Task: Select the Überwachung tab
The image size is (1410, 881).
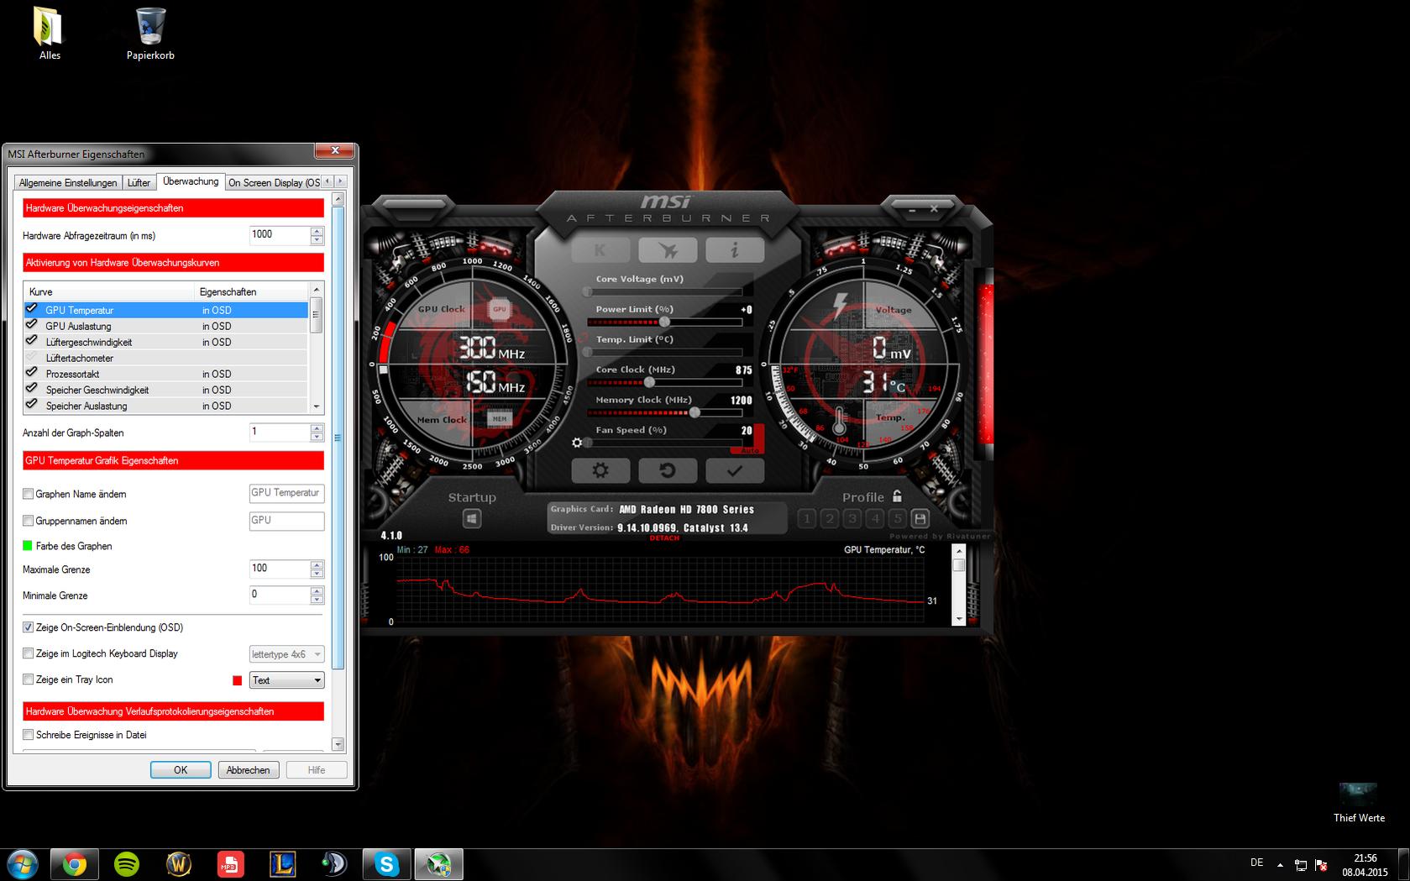Action: click(191, 181)
